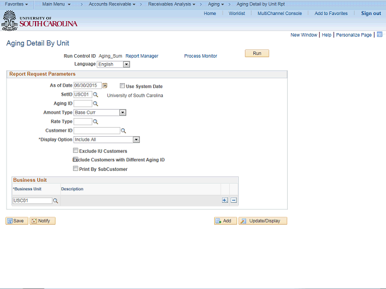This screenshot has width=386, height=289.
Task: Click the Aging ID lookup magnifier
Action: 95,104
